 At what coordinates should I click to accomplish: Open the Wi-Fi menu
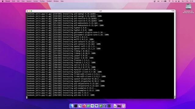169,1
